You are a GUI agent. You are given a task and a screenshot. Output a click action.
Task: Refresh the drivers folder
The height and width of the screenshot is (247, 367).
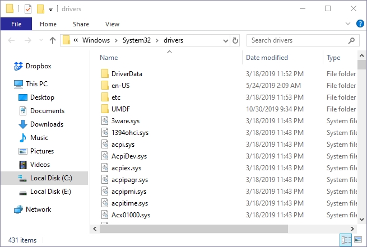pyautogui.click(x=235, y=40)
